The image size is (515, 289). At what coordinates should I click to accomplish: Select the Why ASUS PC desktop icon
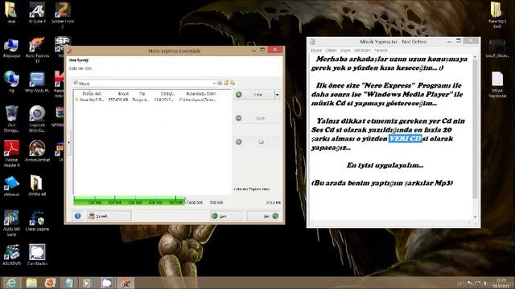pyautogui.click(x=37, y=82)
